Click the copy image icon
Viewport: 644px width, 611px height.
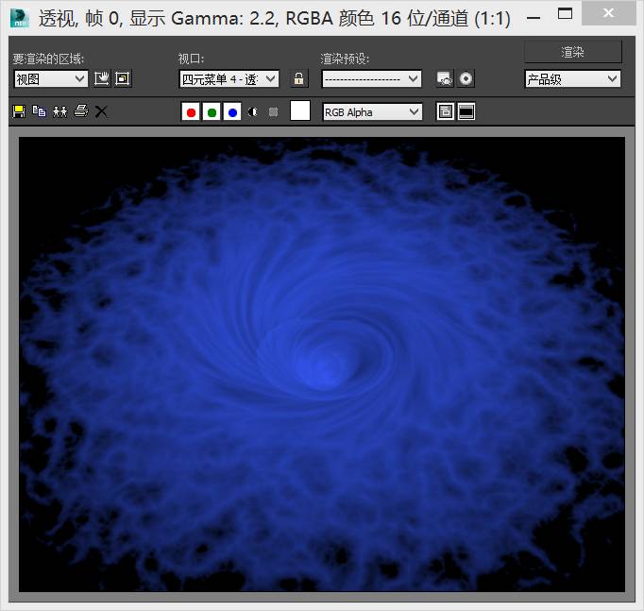pos(39,111)
